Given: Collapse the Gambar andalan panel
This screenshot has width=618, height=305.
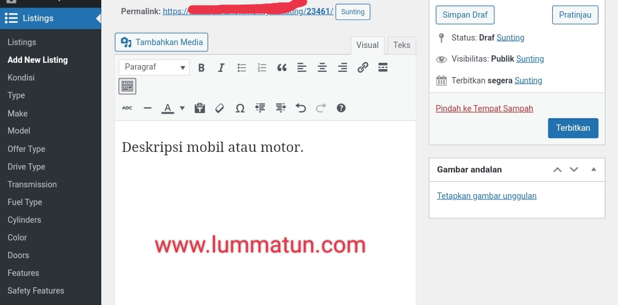Looking at the screenshot, I should pyautogui.click(x=593, y=170).
